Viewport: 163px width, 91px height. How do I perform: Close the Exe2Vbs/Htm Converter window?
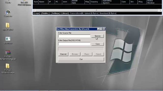pyautogui.click(x=104, y=29)
